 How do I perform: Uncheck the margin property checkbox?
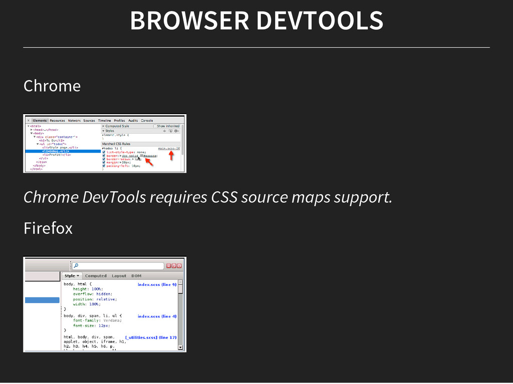[104, 162]
